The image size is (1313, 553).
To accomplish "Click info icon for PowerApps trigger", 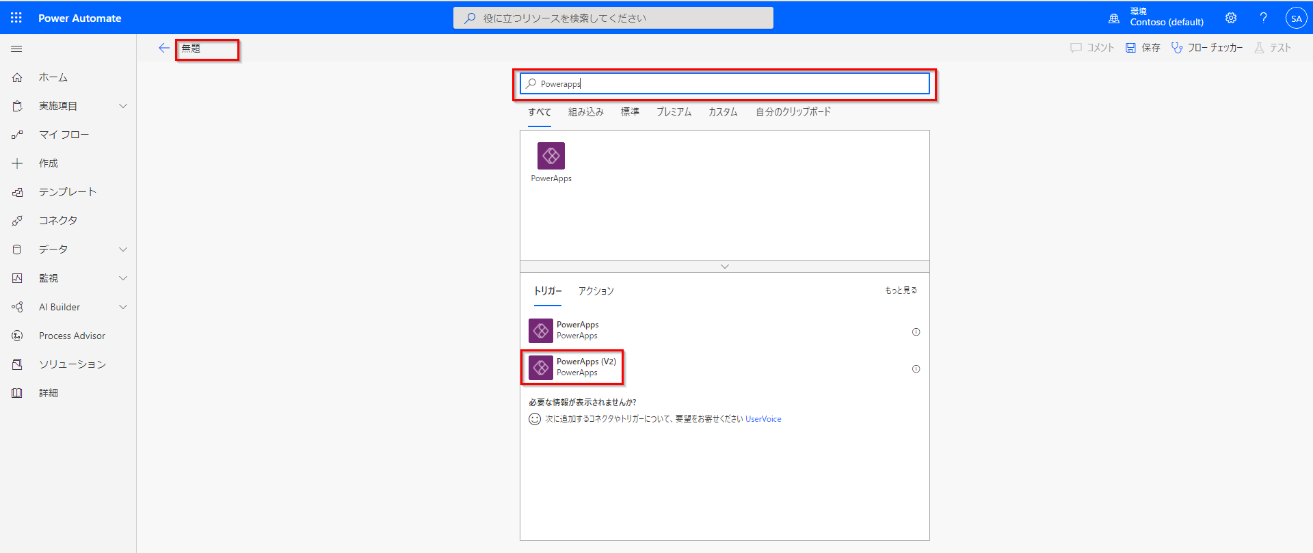I will point(916,332).
